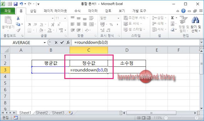Click Find & Select (찾기 및 선택)
The image size is (204, 121).
[196, 24]
